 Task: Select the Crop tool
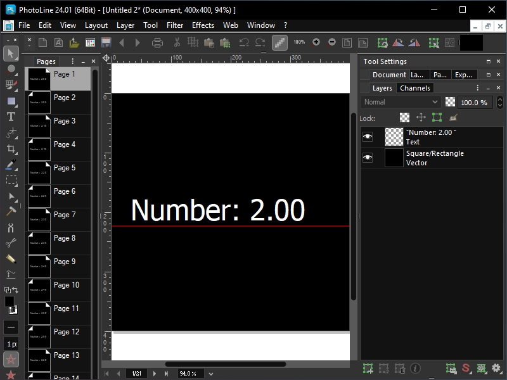[11, 149]
